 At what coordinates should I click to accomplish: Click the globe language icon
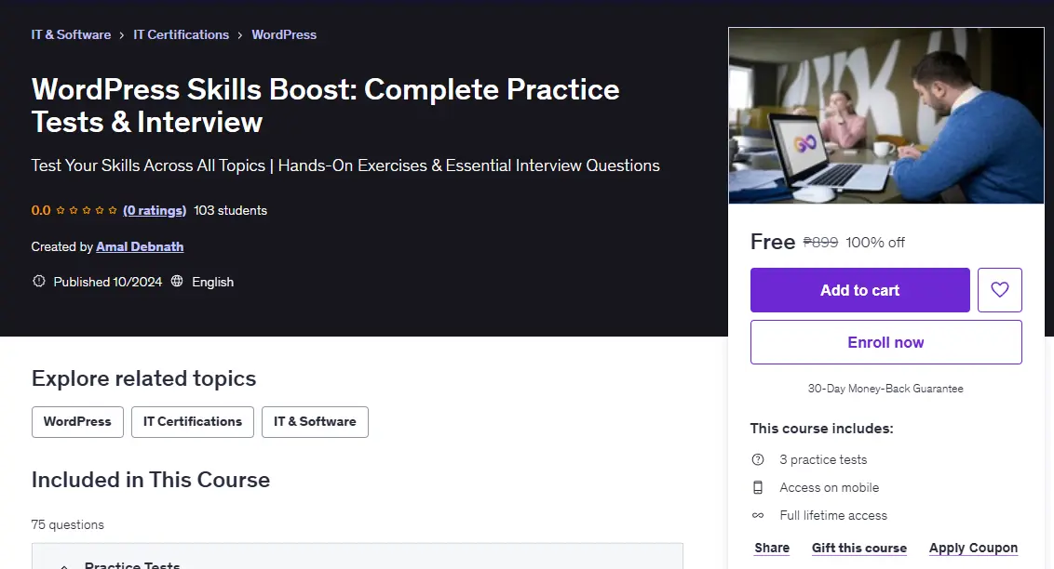[x=177, y=281]
